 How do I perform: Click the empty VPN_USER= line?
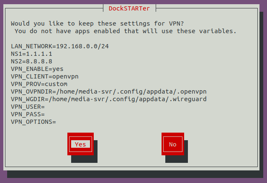(28, 107)
